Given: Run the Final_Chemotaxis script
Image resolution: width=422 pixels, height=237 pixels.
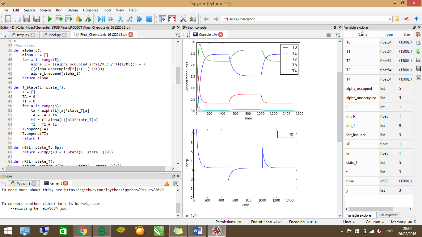Looking at the screenshot, I should click(x=49, y=19).
